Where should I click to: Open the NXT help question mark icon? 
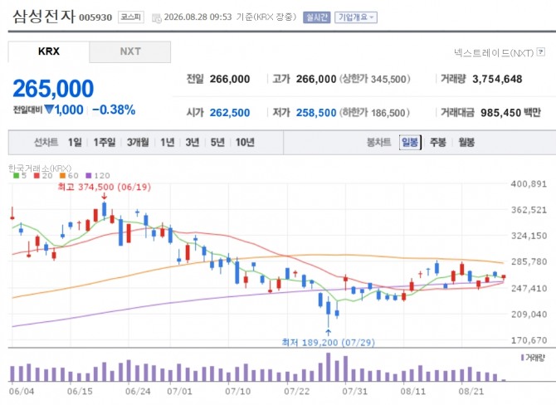pos(541,52)
